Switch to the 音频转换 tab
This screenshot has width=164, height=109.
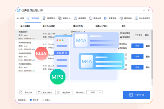tap(33, 18)
